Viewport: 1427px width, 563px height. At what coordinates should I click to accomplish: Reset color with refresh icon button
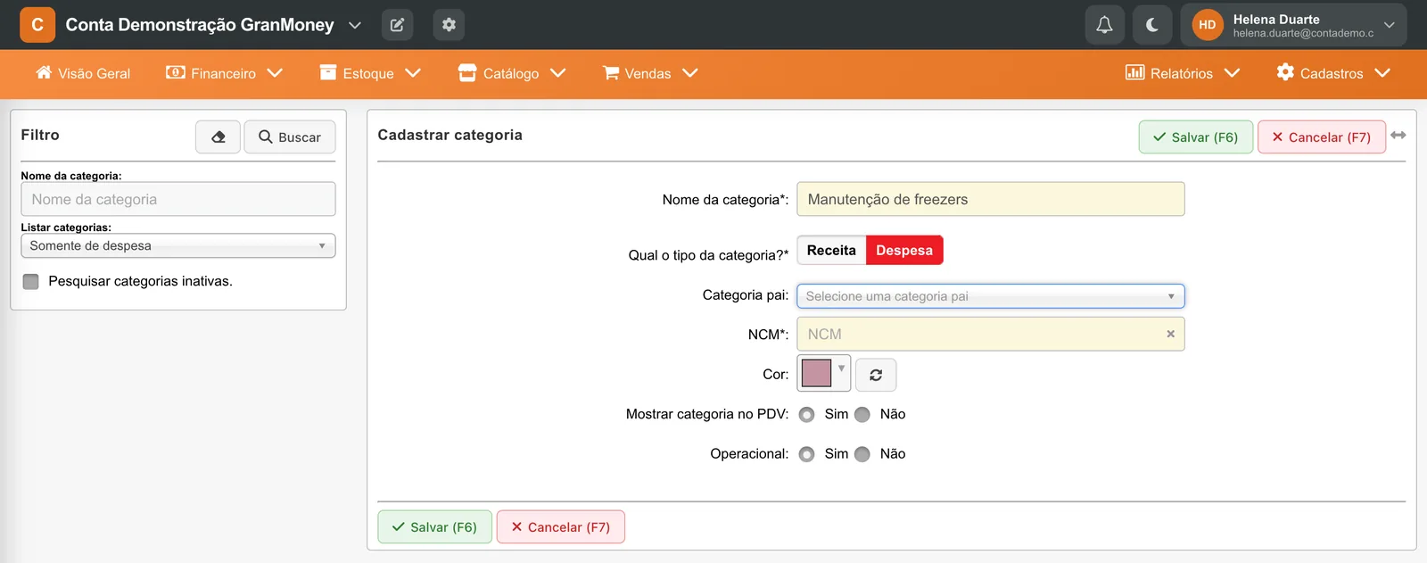click(x=876, y=375)
